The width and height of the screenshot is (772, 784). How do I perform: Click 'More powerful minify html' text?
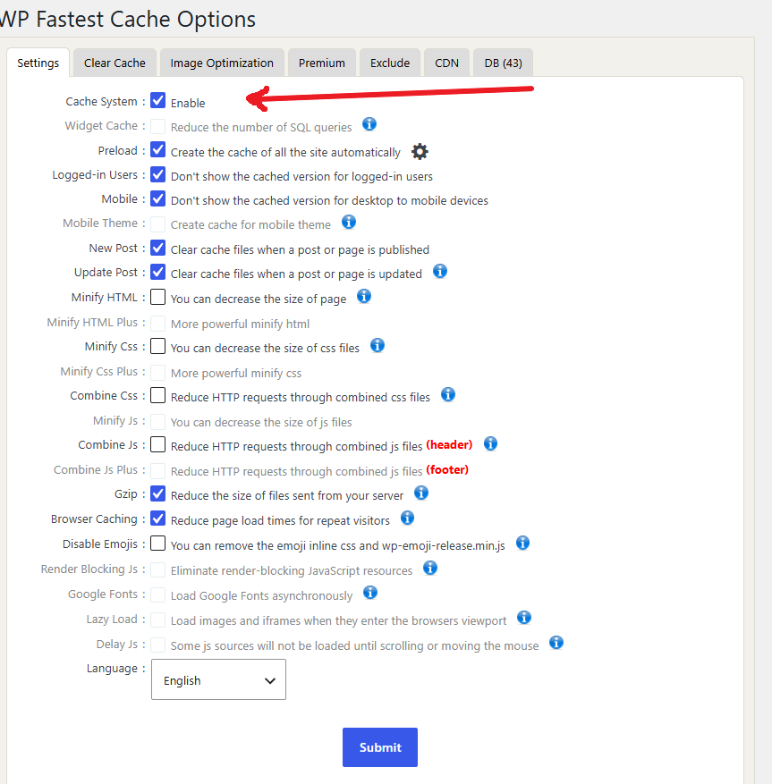point(240,324)
